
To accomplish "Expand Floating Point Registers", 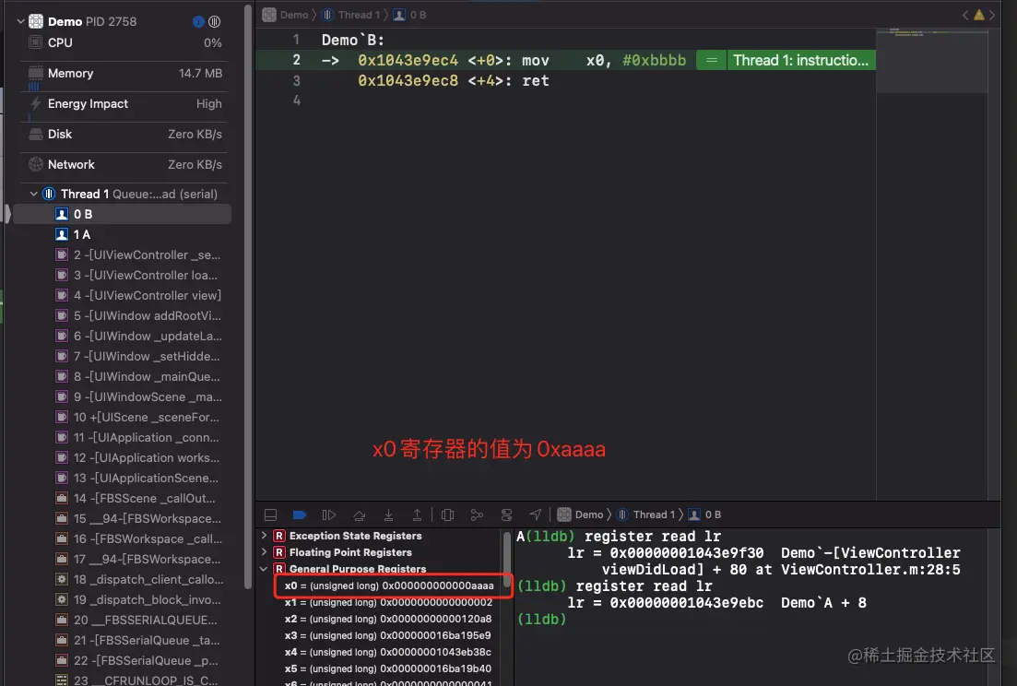I will point(264,551).
